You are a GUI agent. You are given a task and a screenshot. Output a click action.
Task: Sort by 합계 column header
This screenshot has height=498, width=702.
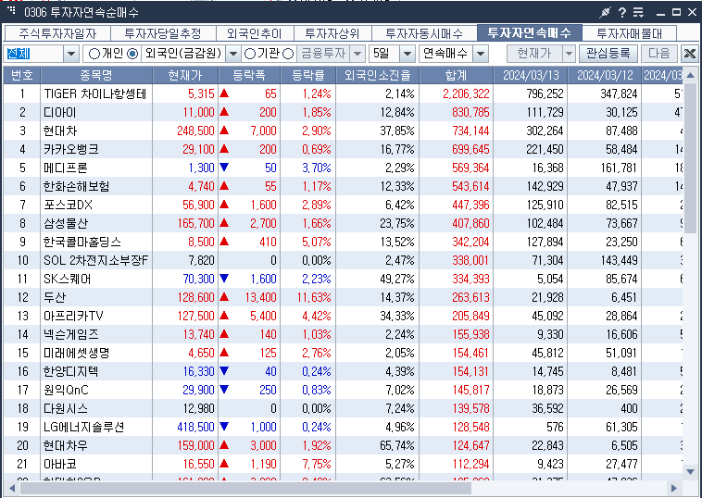[x=457, y=75]
